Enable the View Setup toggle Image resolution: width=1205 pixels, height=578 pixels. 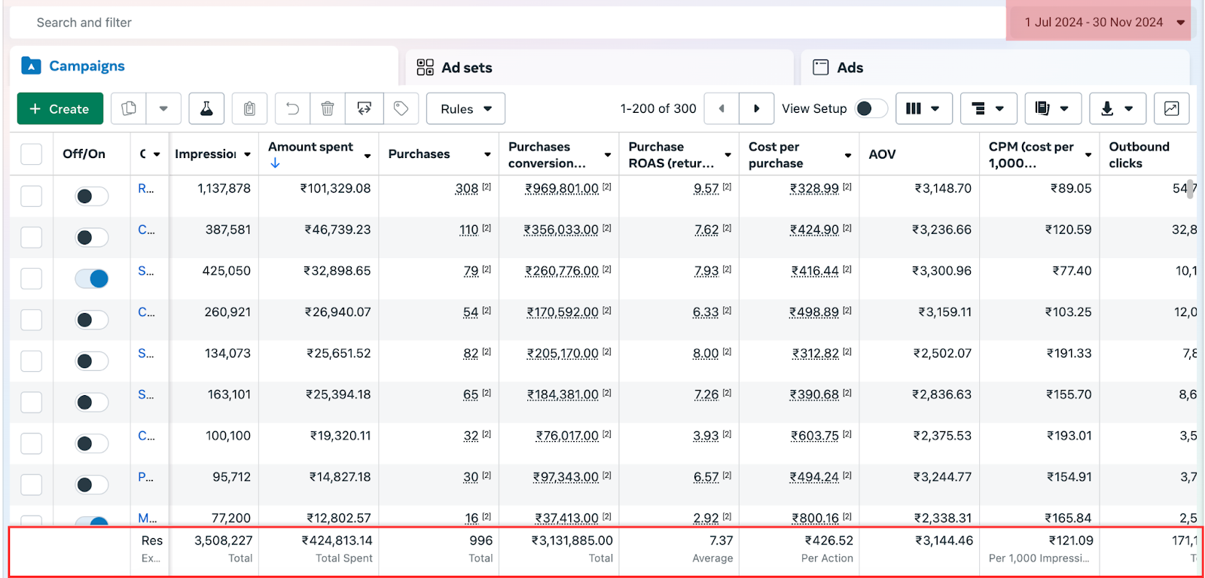(x=871, y=109)
